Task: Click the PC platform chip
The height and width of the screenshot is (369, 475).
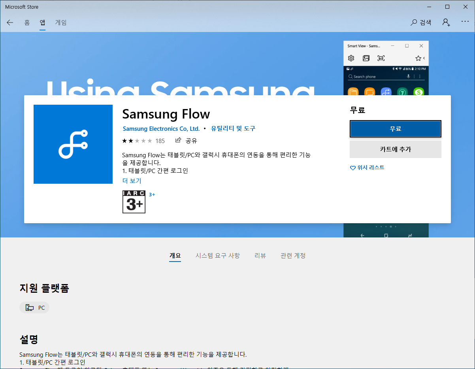Action: [x=34, y=308]
